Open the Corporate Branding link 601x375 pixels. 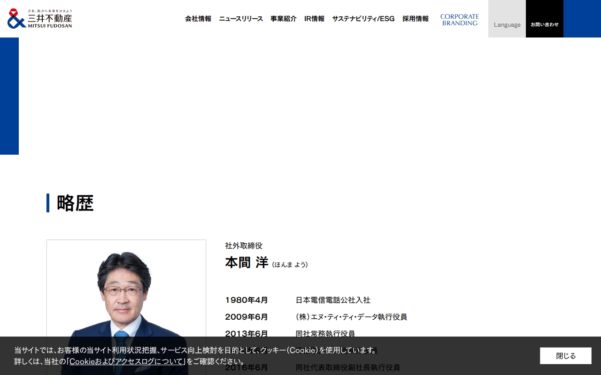pos(460,20)
